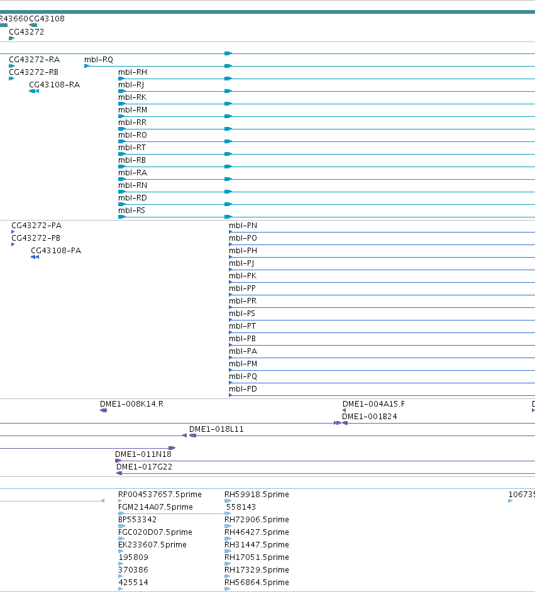The height and width of the screenshot is (592, 535).
Task: Select the BP553342 EST label
Action: click(x=138, y=520)
